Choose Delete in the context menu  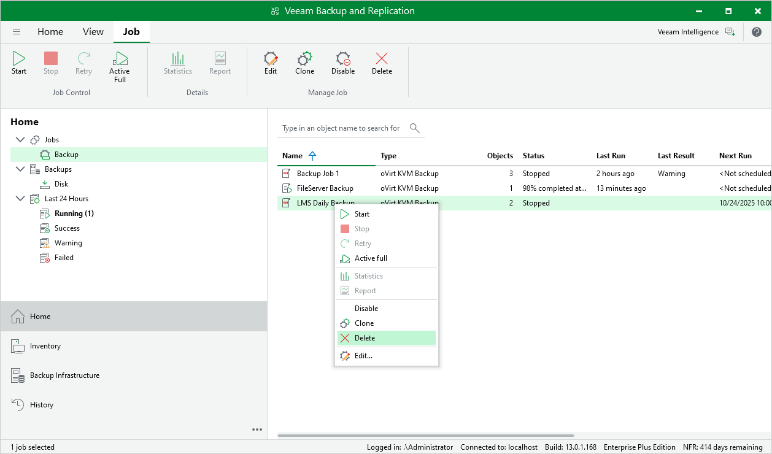(x=365, y=338)
